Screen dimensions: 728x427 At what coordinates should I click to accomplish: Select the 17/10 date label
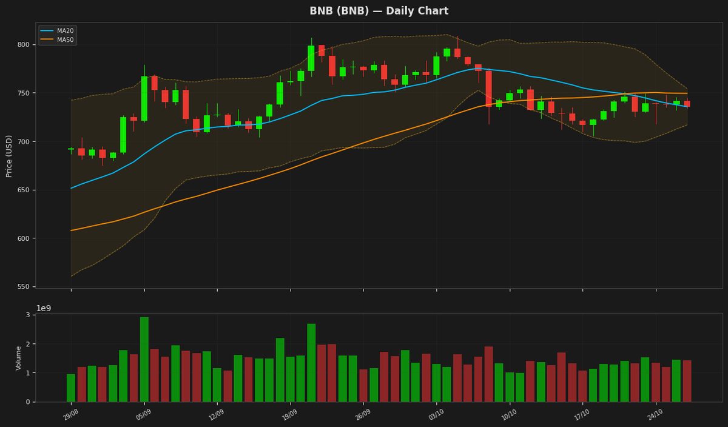(x=582, y=414)
